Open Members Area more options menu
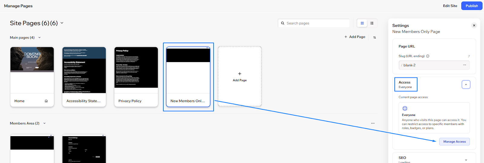 (x=373, y=123)
